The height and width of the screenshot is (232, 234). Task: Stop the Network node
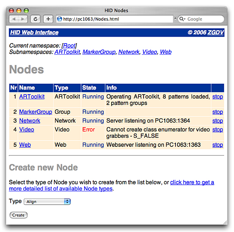click(x=218, y=121)
